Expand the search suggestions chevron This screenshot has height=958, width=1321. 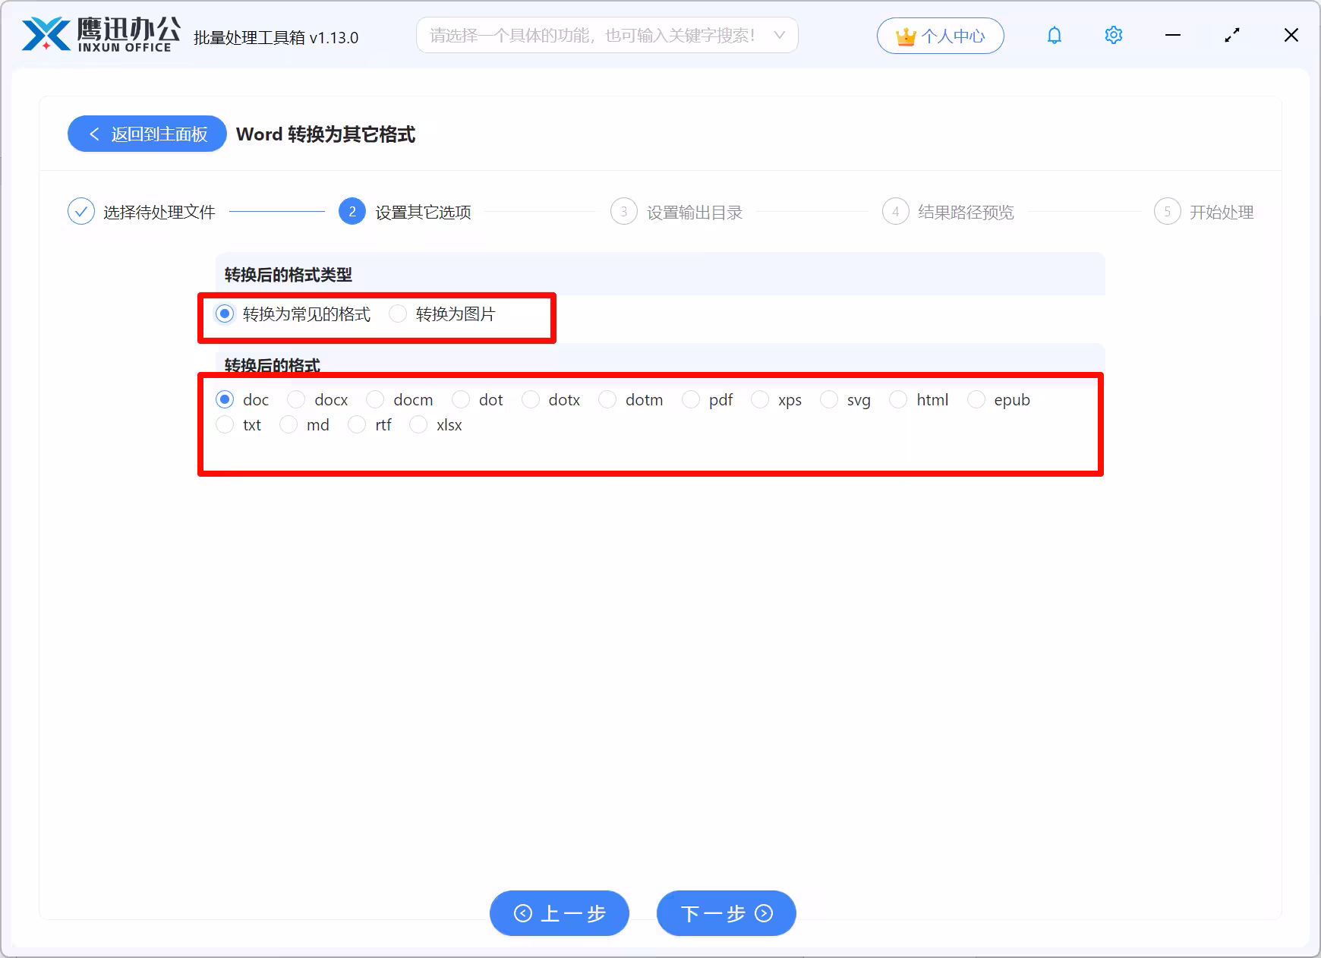(x=780, y=35)
